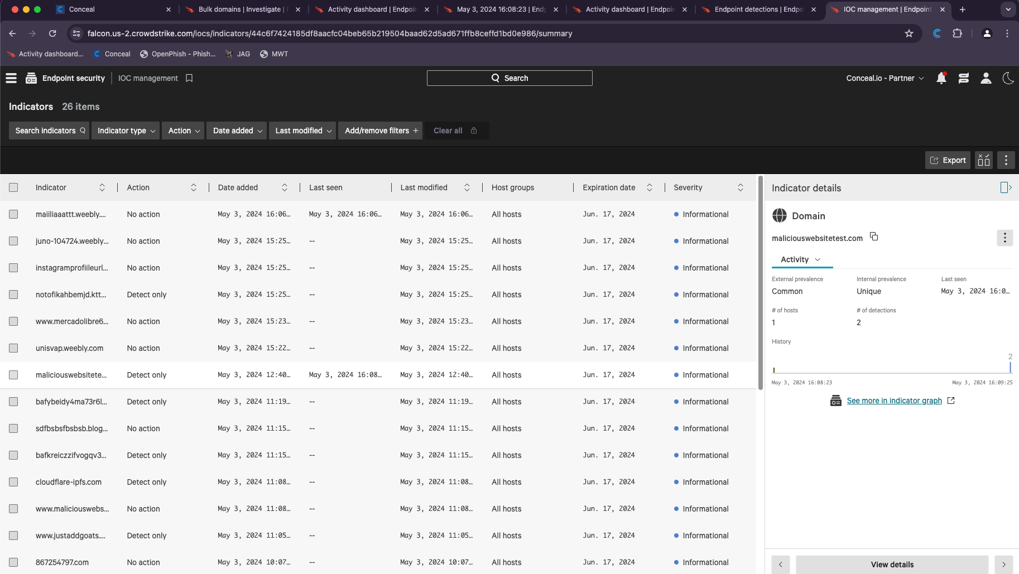
Task: Expand the Conceal.io - Partner account selector
Action: [x=885, y=78]
